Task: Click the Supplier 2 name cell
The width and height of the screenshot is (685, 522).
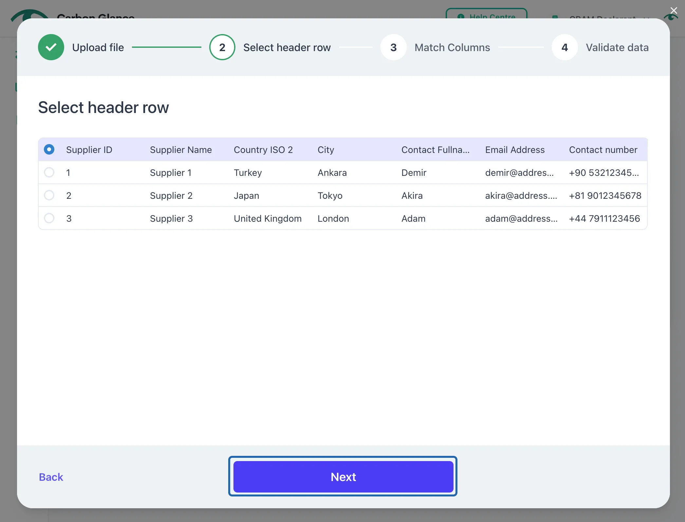Action: click(x=171, y=196)
